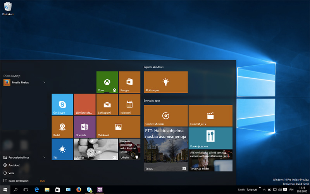The image size is (310, 194).
Task: Open the Elokuvat ja TV tile
Action: pos(210,115)
